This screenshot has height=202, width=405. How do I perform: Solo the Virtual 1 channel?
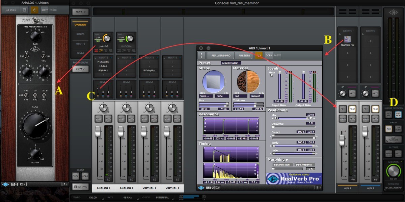tap(144, 119)
